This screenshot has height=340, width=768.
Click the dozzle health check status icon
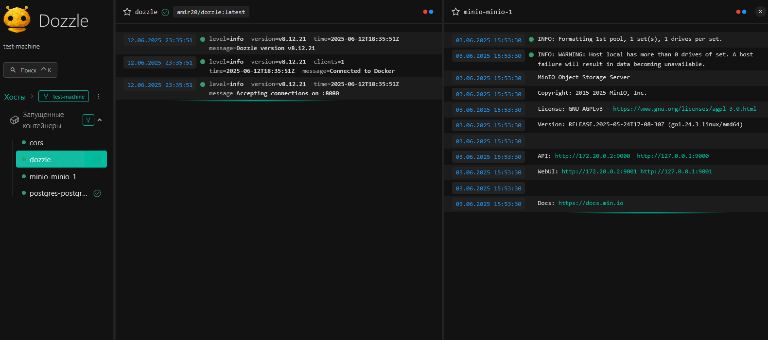[165, 12]
